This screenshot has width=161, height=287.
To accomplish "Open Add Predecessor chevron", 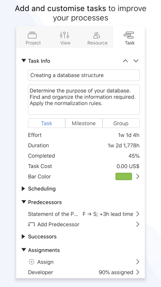I will click(138, 224).
